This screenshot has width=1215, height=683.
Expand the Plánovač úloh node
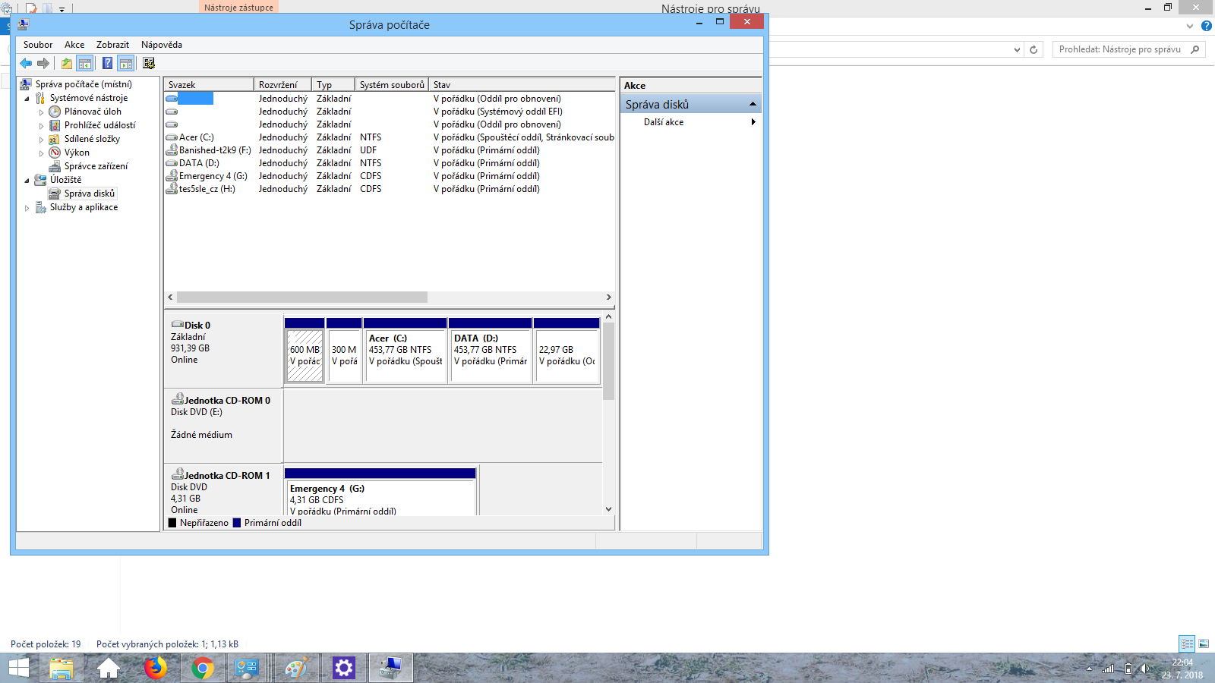click(x=42, y=112)
